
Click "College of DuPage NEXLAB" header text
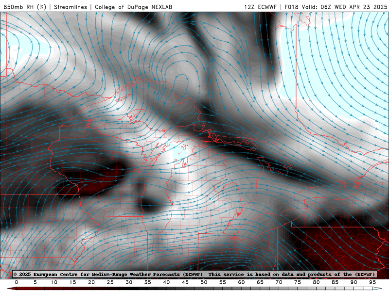[x=133, y=7]
